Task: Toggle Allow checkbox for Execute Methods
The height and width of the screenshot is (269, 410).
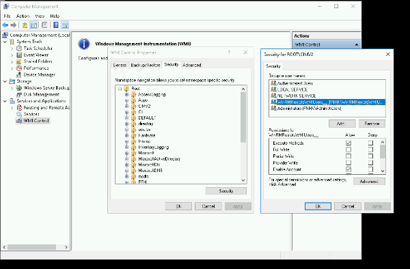Action: pos(348,143)
